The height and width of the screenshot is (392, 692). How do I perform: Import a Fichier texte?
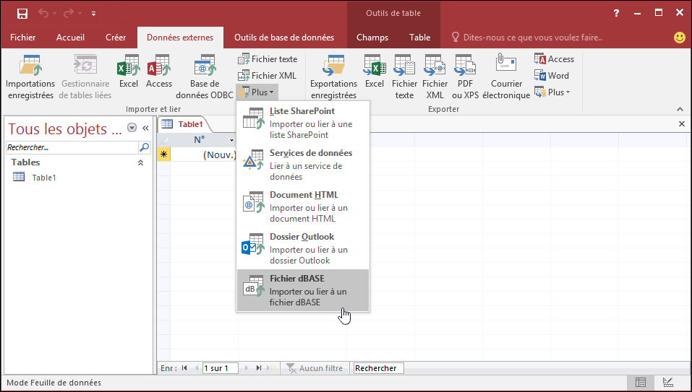click(x=268, y=59)
